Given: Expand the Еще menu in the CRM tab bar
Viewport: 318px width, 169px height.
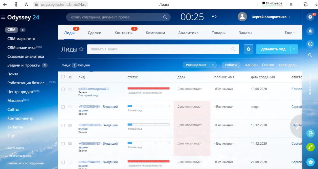Looking at the screenshot, I should 290,33.
